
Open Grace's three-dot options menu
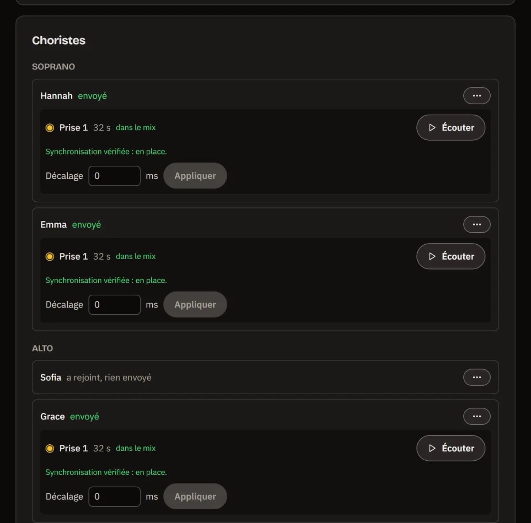[x=477, y=416]
